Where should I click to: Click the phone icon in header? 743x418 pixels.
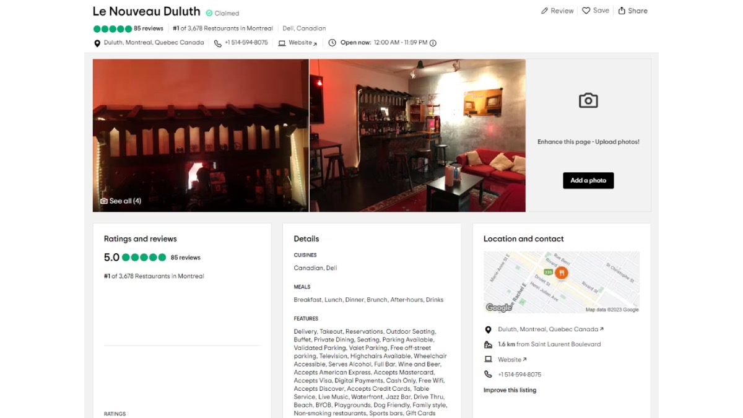218,43
